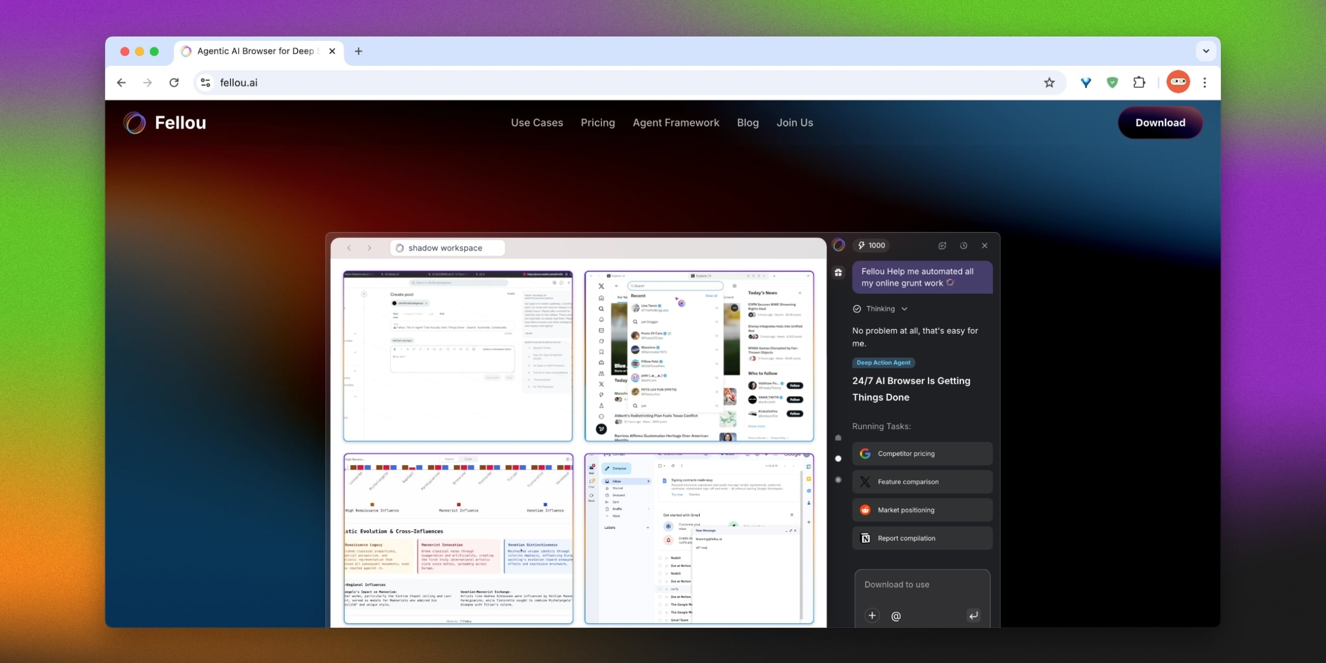Expand the Thinking chevron
The width and height of the screenshot is (1326, 663).
904,309
